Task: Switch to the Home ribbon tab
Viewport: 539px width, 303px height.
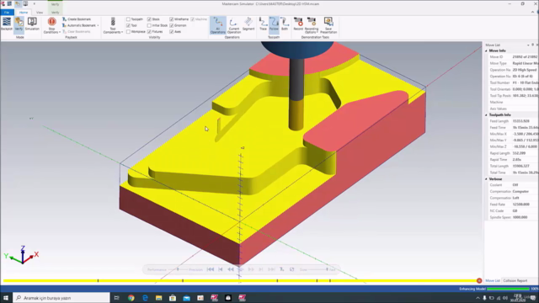Action: (24, 13)
